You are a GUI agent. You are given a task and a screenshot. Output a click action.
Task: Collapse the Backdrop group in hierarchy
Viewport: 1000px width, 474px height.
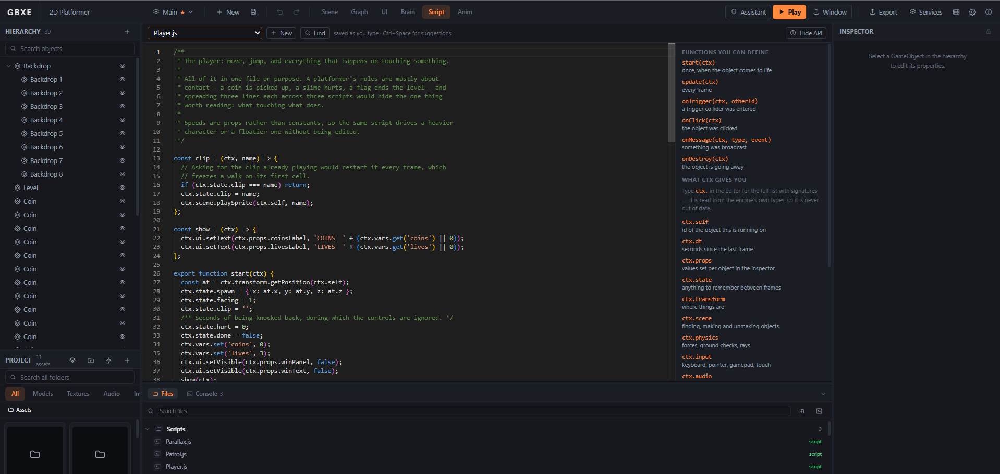(x=9, y=66)
